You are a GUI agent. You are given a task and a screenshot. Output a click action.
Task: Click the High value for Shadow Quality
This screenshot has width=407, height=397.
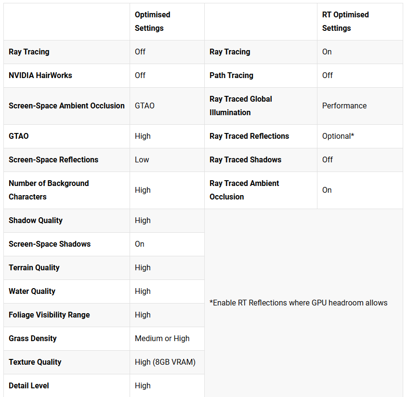(x=143, y=221)
